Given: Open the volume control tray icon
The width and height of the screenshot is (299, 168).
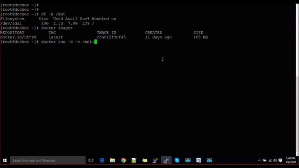Looking at the screenshot, I should pos(275,161).
